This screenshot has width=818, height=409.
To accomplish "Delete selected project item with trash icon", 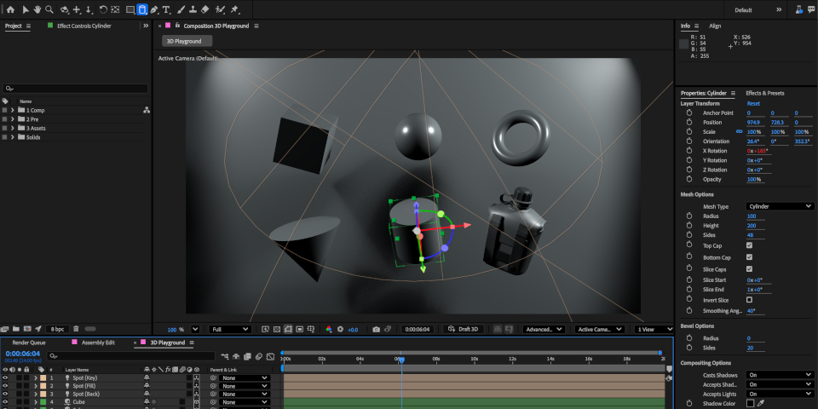I will [76, 328].
